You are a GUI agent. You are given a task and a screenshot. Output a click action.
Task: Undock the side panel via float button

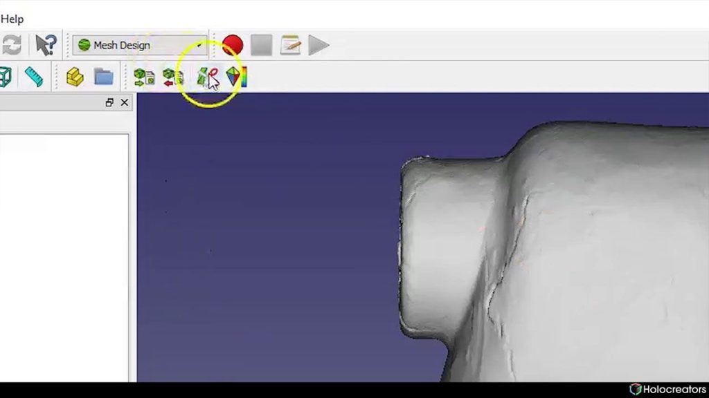coord(109,103)
